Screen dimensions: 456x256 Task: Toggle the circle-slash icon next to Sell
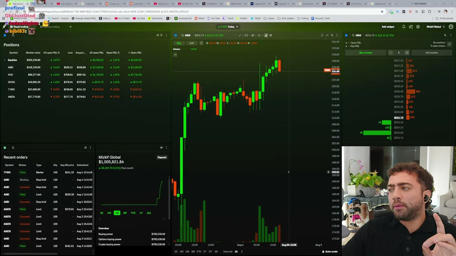201,43
